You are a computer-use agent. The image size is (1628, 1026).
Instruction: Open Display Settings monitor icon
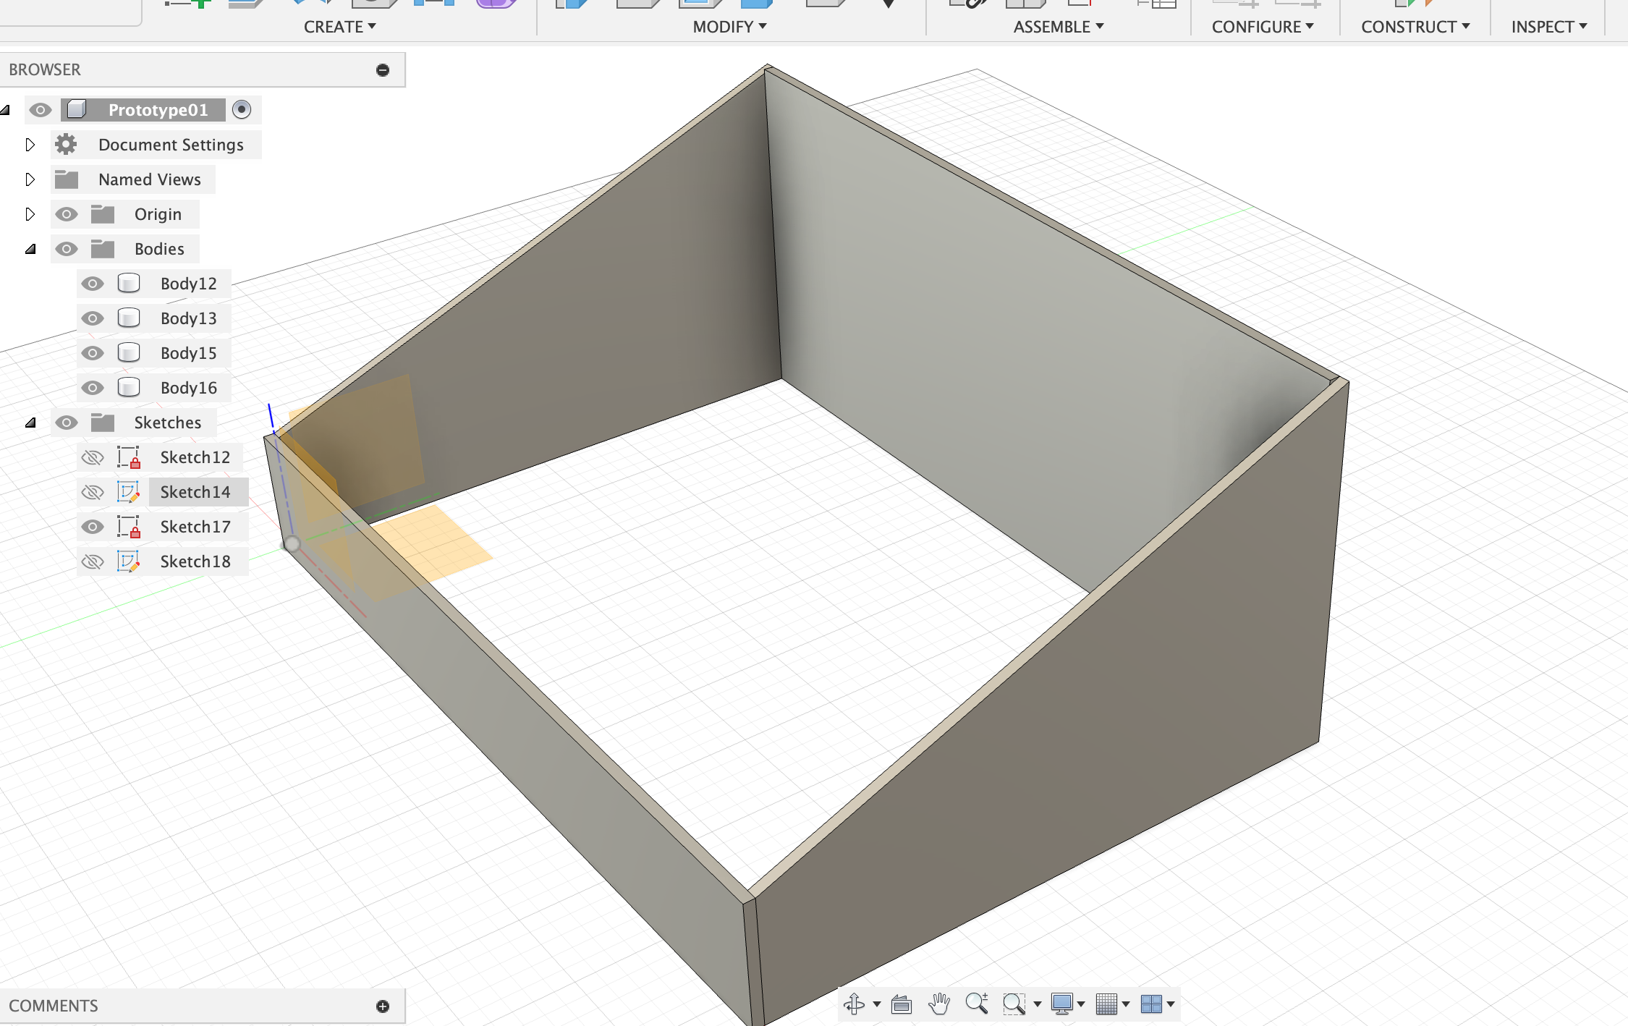1061,1004
